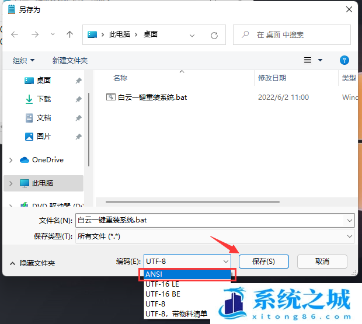Go up one folder level
This screenshot has width=362, height=324.
point(69,34)
